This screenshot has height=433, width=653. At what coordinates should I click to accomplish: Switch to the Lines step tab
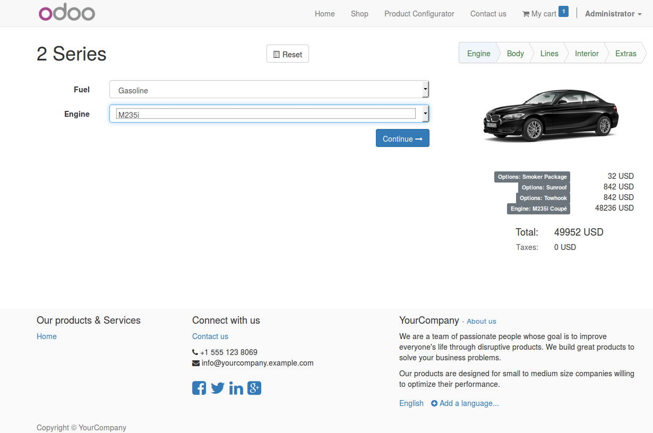(x=549, y=54)
